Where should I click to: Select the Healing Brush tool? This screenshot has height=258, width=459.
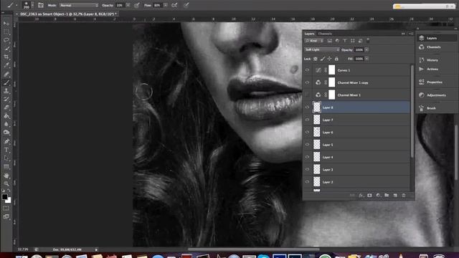pyautogui.click(x=6, y=75)
